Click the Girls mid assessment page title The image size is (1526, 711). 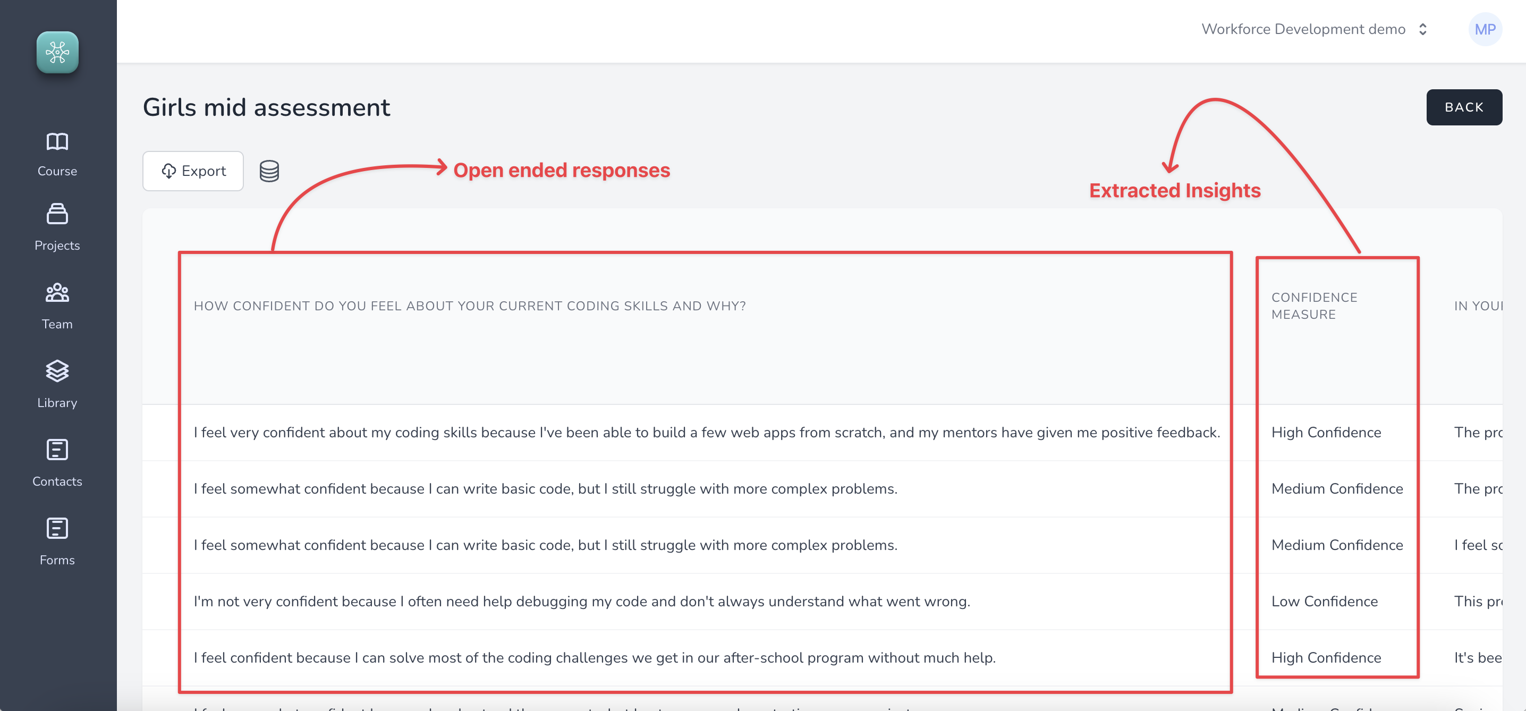coord(267,108)
